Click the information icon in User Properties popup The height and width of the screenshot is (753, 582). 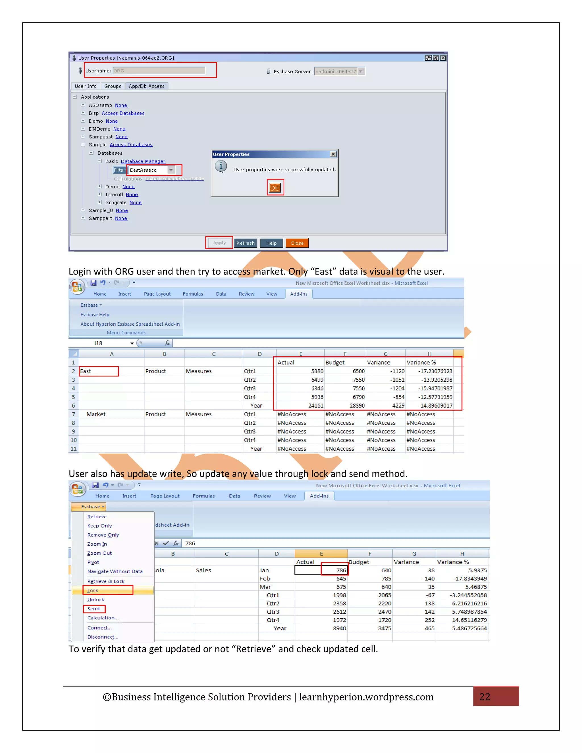221,167
